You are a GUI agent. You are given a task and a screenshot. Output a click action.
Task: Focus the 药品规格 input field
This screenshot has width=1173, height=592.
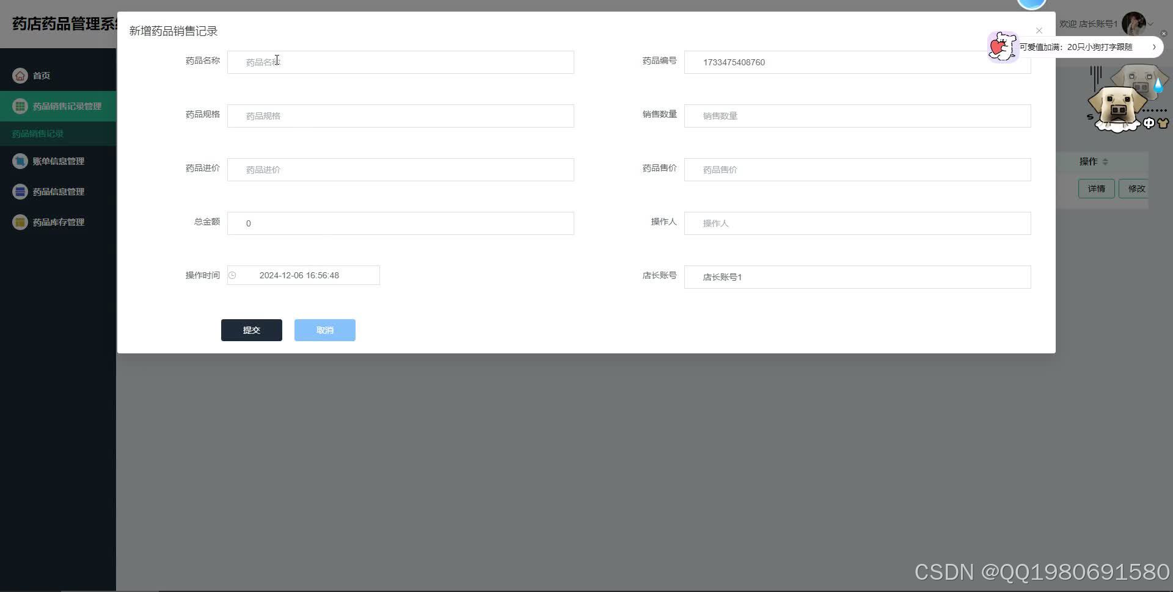(401, 116)
